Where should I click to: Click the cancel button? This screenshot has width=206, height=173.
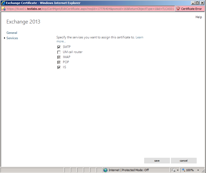pyautogui.click(x=184, y=160)
